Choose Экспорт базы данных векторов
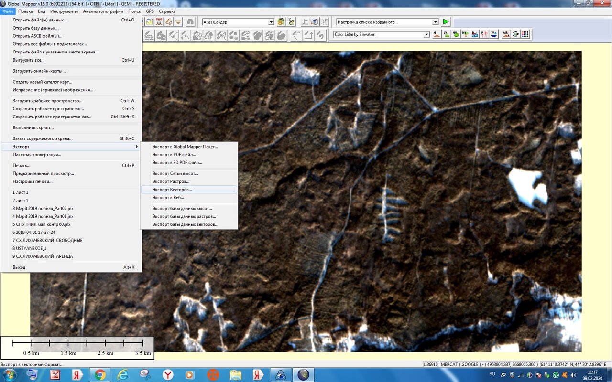Image resolution: width=612 pixels, height=382 pixels. [x=189, y=224]
